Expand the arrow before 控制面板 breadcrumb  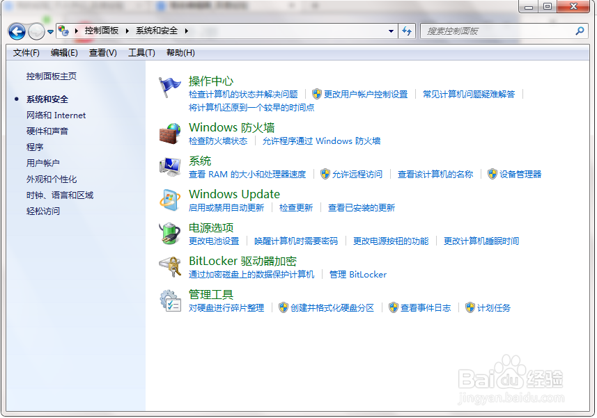76,31
